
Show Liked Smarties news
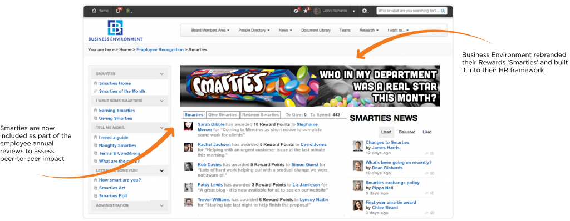[x=427, y=133]
